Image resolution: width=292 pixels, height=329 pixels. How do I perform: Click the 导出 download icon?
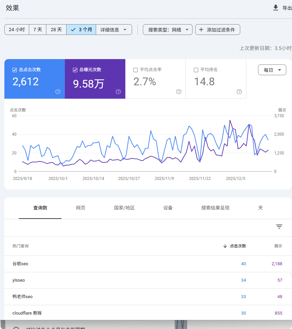(x=276, y=8)
